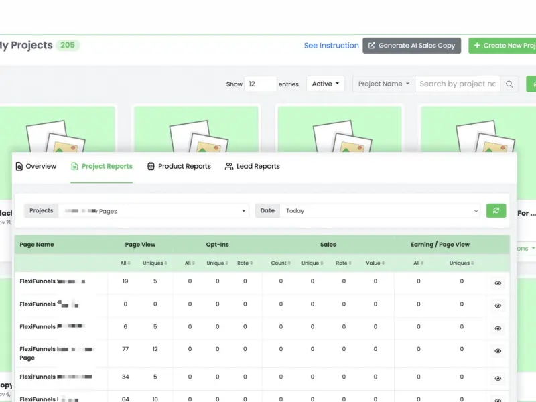Click eye icon for row with 77 views

[x=498, y=351]
